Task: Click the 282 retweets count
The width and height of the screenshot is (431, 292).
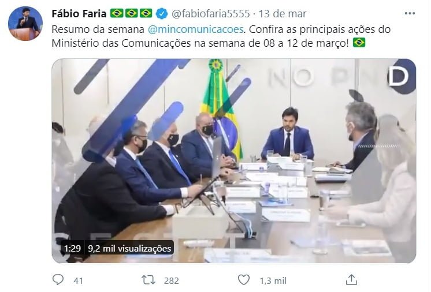Action: 172,280
